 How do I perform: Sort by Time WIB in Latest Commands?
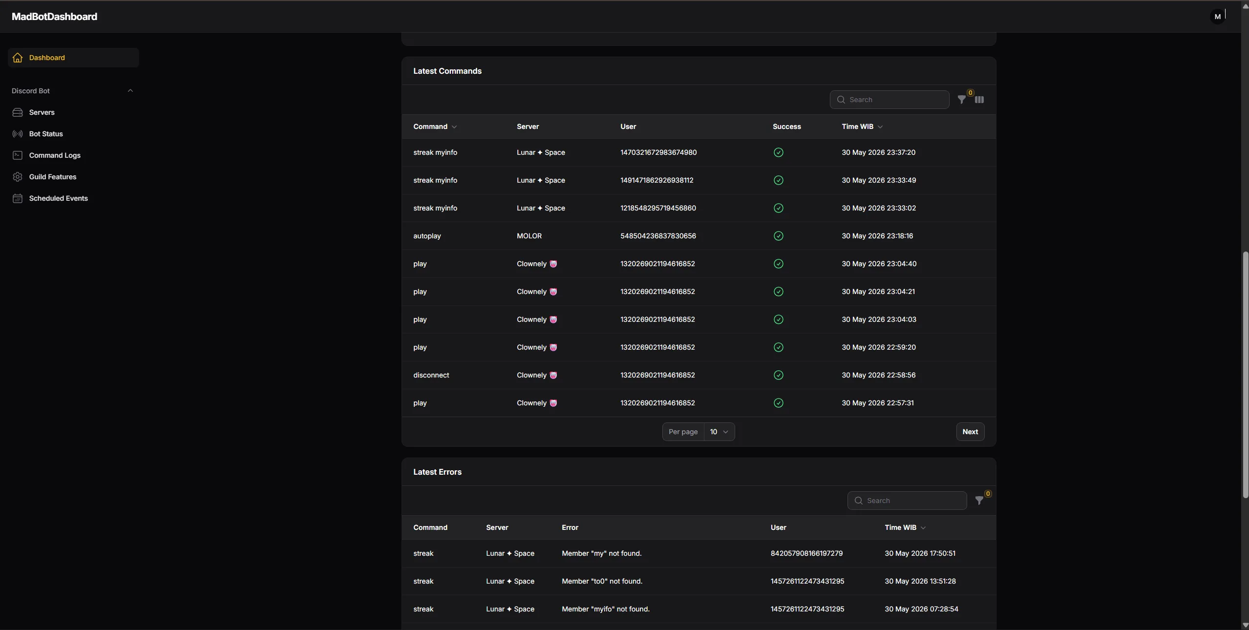(x=862, y=126)
